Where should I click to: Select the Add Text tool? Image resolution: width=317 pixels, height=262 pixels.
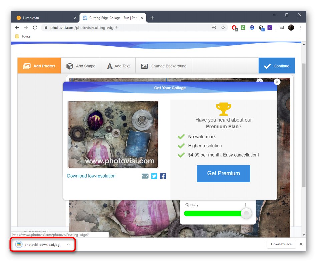pos(118,66)
